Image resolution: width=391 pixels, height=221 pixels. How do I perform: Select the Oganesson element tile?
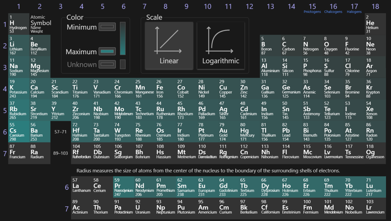375,153
